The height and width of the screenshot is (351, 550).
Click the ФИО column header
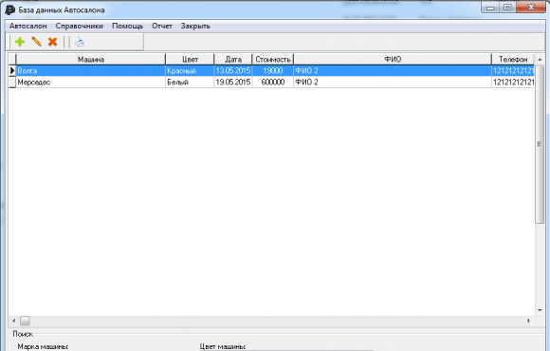coord(393,60)
